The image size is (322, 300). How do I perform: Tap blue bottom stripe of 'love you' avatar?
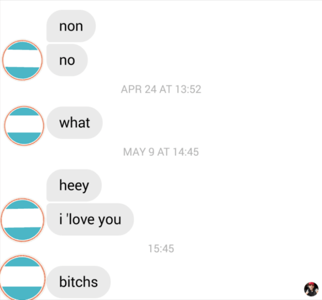click(22, 234)
